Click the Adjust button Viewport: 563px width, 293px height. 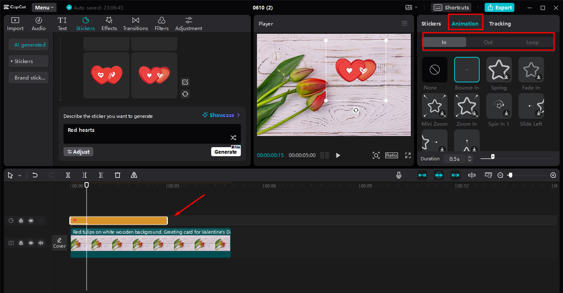78,152
